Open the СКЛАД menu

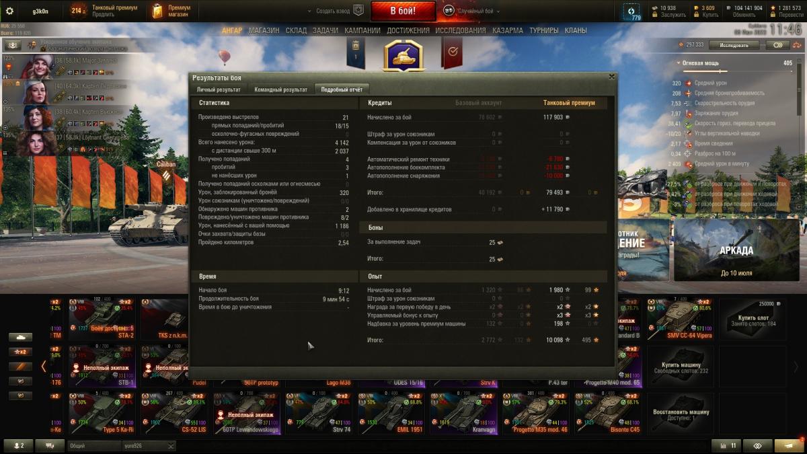pos(296,30)
